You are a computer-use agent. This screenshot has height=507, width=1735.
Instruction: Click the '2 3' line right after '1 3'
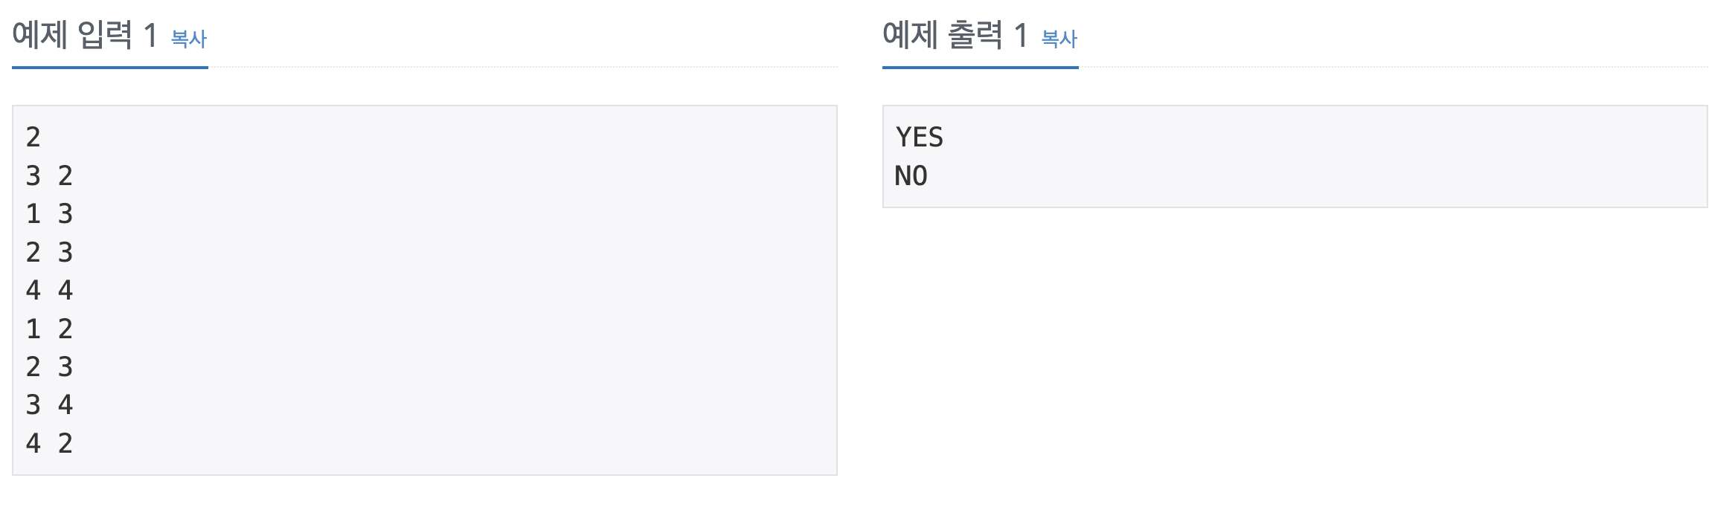click(50, 253)
